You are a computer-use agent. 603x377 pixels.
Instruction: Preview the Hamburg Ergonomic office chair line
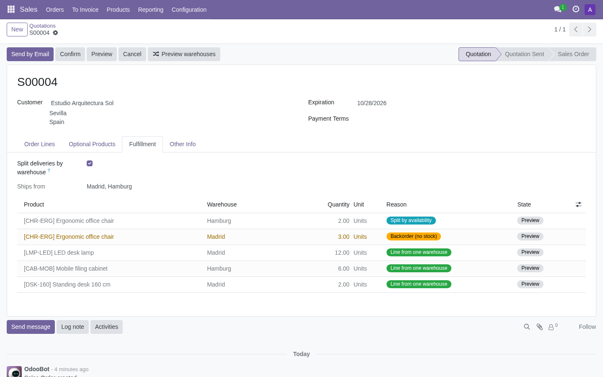tap(530, 220)
